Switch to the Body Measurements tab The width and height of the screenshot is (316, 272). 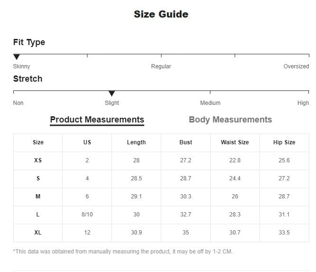[x=230, y=120]
